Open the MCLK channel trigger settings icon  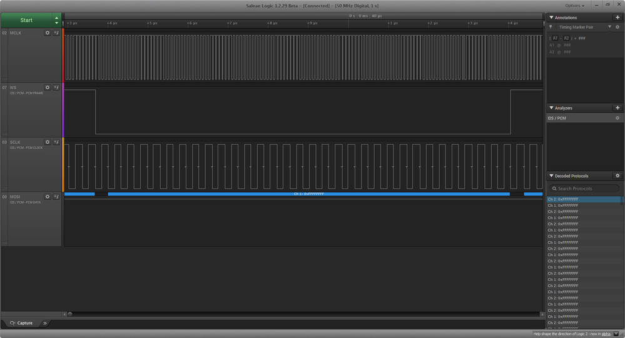[56, 33]
